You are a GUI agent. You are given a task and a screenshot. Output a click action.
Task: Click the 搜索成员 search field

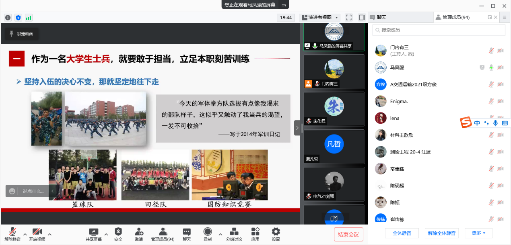(439, 30)
